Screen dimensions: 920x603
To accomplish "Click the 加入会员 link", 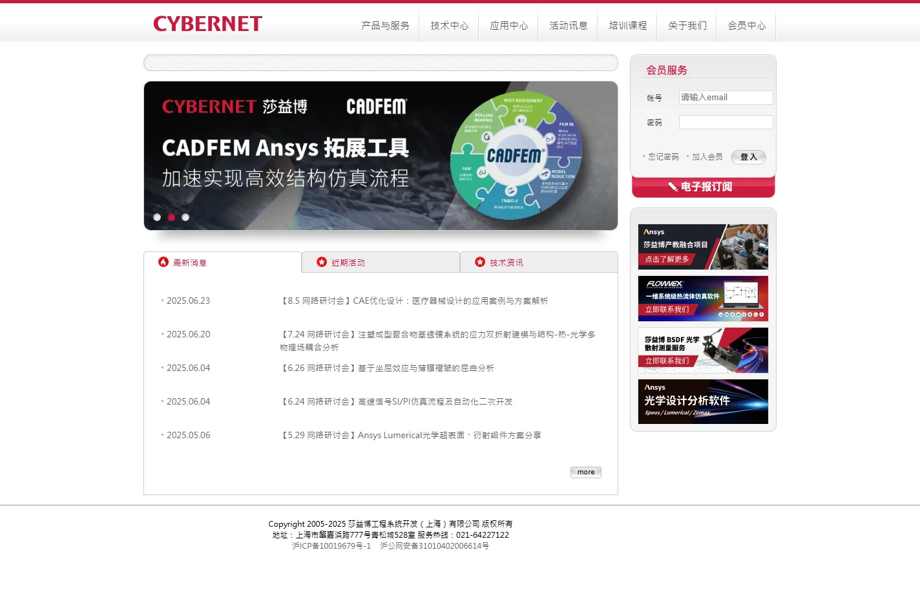I will click(707, 157).
